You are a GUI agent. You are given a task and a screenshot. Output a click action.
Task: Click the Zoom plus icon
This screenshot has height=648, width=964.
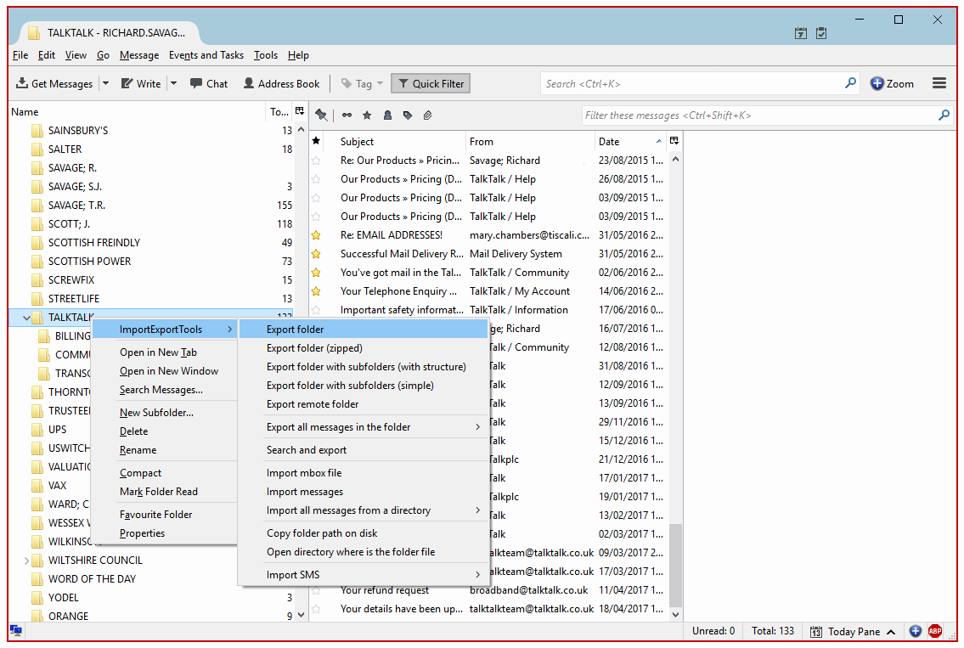[877, 83]
